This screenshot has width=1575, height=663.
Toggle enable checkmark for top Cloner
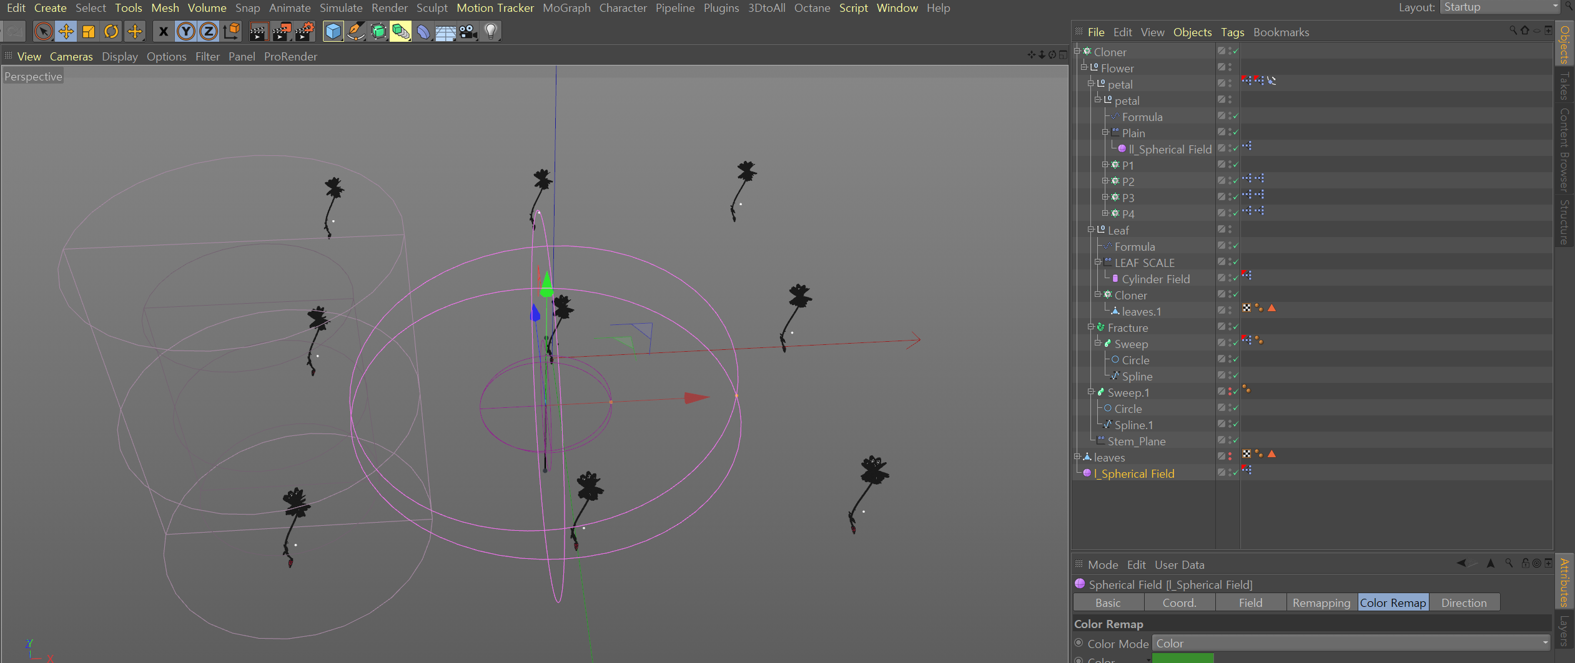point(1236,51)
